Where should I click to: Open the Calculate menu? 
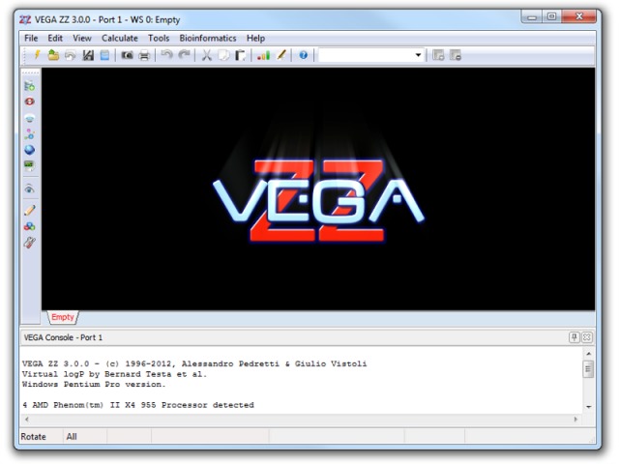(x=120, y=39)
